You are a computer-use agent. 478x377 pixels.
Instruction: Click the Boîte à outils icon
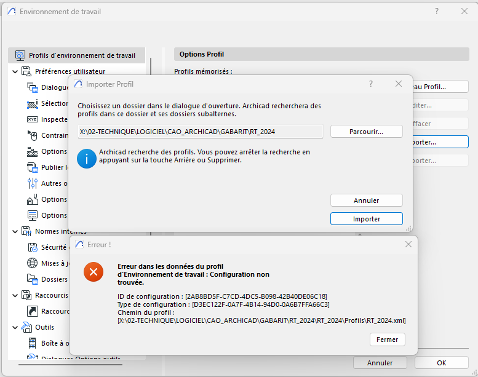(32, 343)
